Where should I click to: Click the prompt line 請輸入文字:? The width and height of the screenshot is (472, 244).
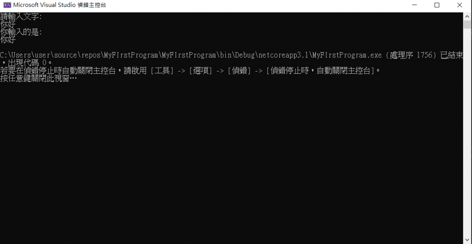[x=21, y=17]
